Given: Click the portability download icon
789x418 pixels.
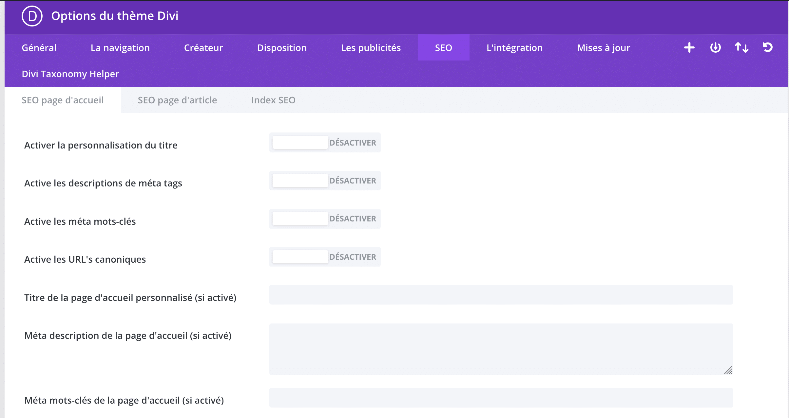Looking at the screenshot, I should coord(715,47).
